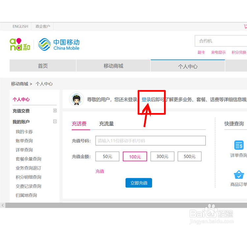Click the 快捷查询 heading

234,124
